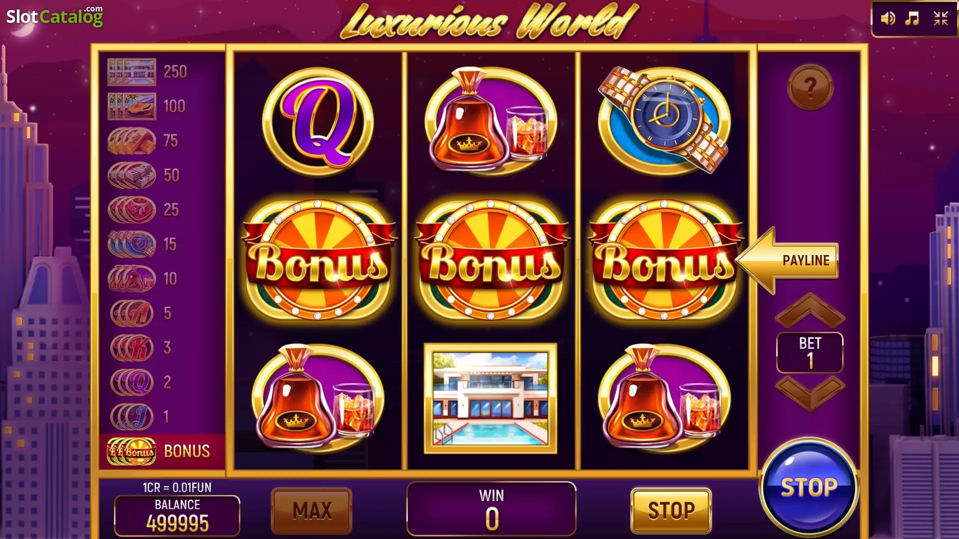Click the center Bonus wheel symbol

point(491,260)
